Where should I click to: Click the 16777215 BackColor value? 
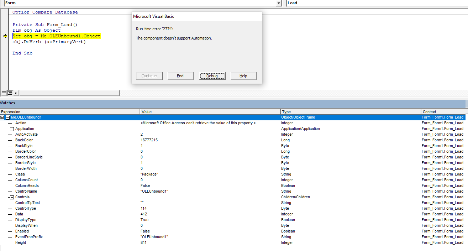[x=149, y=140]
